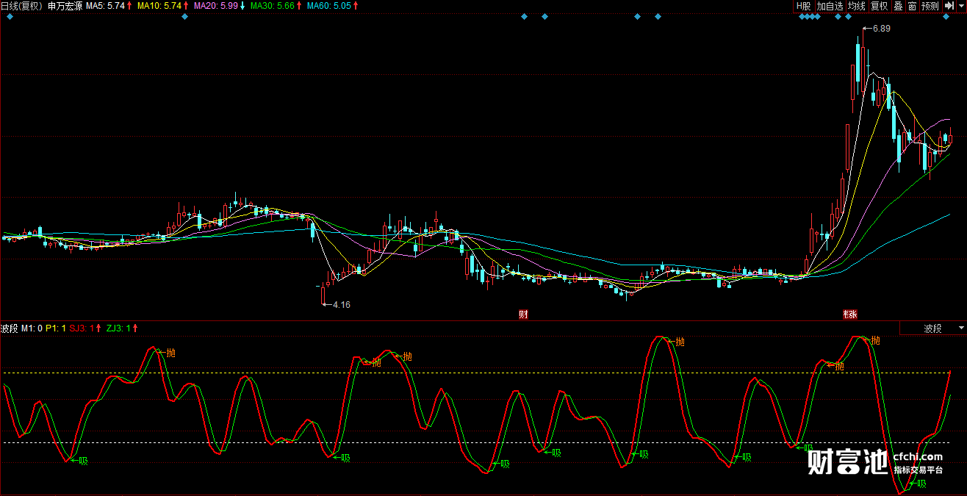
Task: Toggle the 均线 moving average display
Action: pyautogui.click(x=857, y=6)
